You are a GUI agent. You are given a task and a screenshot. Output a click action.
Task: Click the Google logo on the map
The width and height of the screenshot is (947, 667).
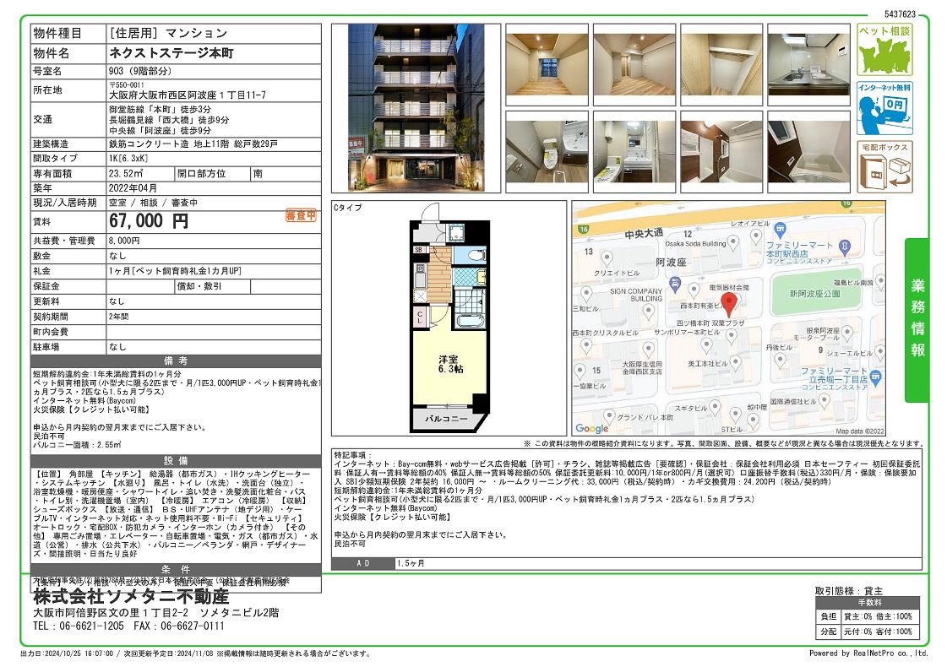tap(592, 428)
